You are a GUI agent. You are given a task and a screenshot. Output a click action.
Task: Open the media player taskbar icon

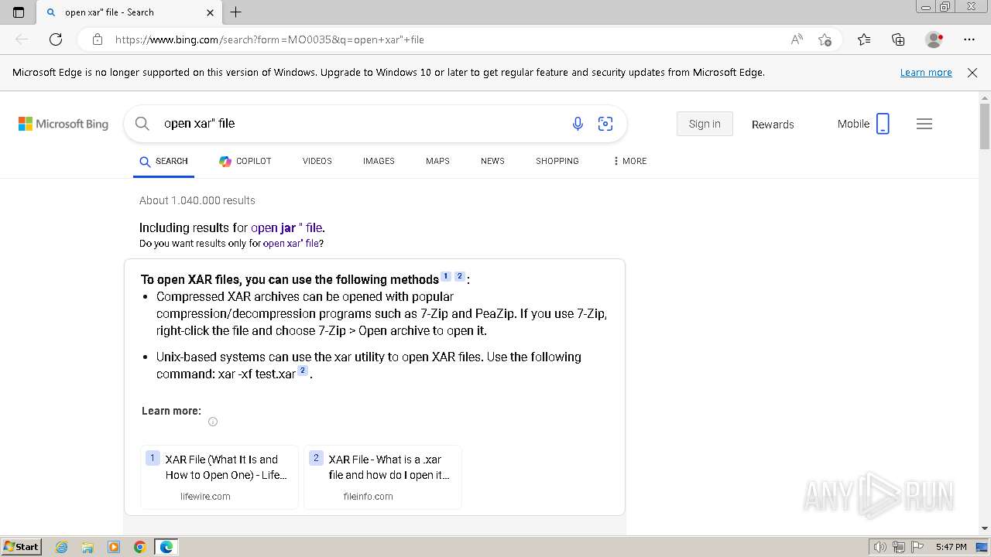pos(114,547)
